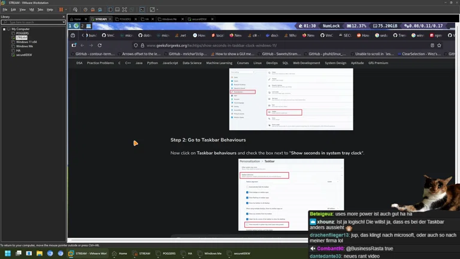Close the STREAM VM tab
This screenshot has height=259, width=460.
110,19
